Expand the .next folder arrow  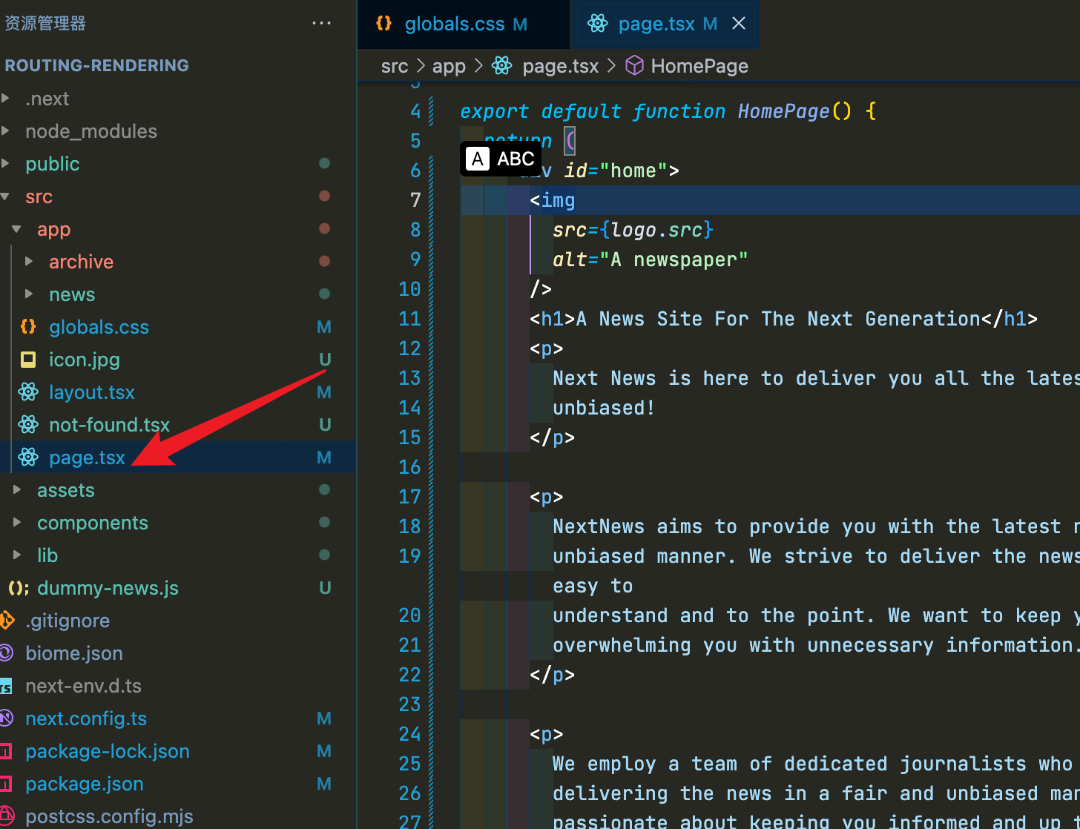6,99
